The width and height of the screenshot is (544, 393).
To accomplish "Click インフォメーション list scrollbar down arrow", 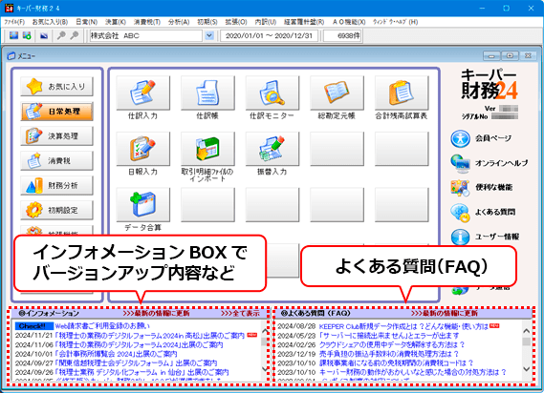I will (265, 369).
